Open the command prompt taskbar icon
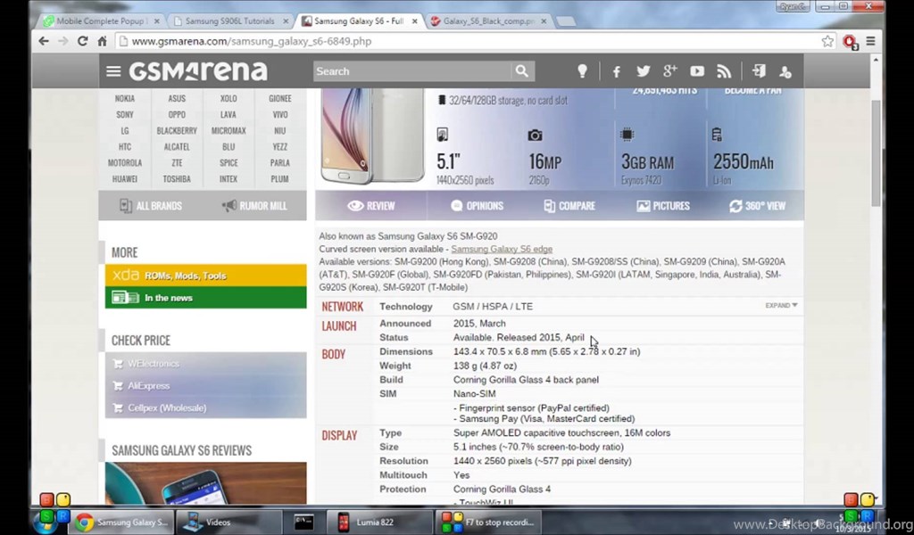The width and height of the screenshot is (914, 535). pyautogui.click(x=303, y=523)
